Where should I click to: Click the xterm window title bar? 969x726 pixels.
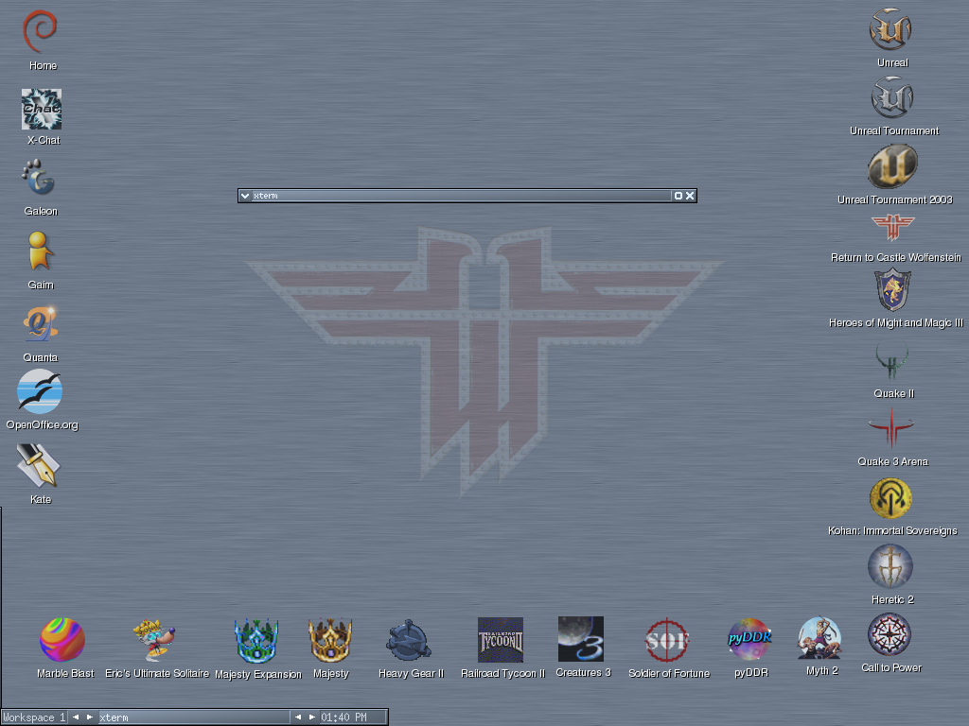pos(461,196)
